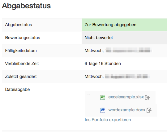167x132 pixels.
Task: Select the Bewertungsstatus row label
Action: [23, 38]
